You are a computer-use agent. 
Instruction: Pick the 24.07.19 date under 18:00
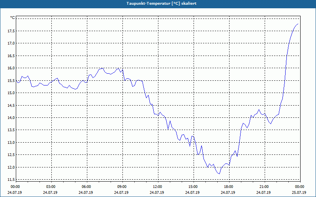click(228, 192)
